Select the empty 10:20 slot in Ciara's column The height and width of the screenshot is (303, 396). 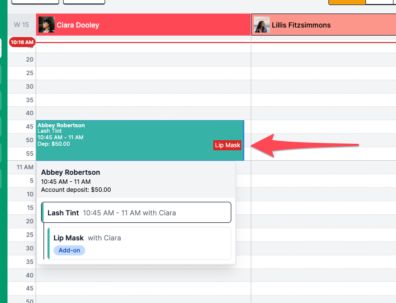tap(143, 60)
